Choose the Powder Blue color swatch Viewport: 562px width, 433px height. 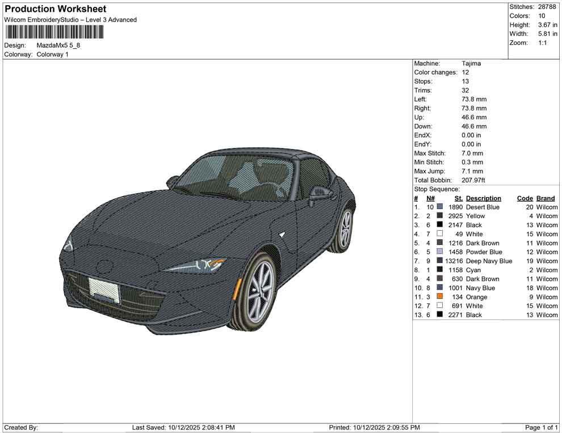pyautogui.click(x=440, y=252)
